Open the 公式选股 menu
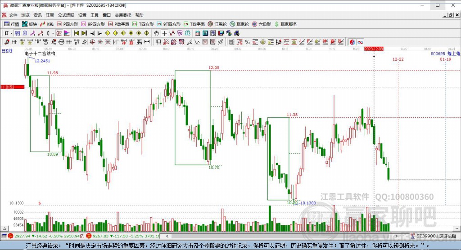The height and width of the screenshot is (250, 461). tap(66, 15)
